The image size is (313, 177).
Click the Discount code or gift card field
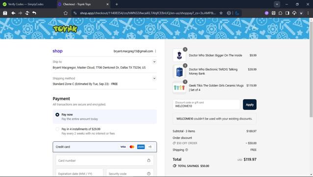[206, 104]
